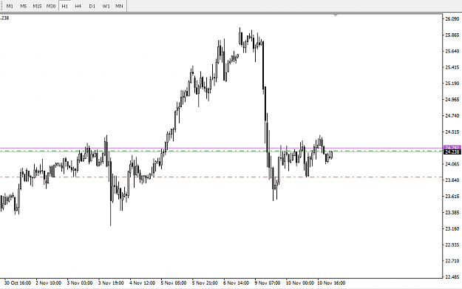The height and width of the screenshot is (289, 462).
Task: Select the M15 timeframe button
Action: coord(37,6)
